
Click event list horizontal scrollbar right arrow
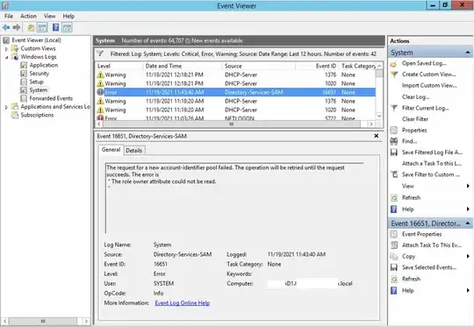point(371,124)
